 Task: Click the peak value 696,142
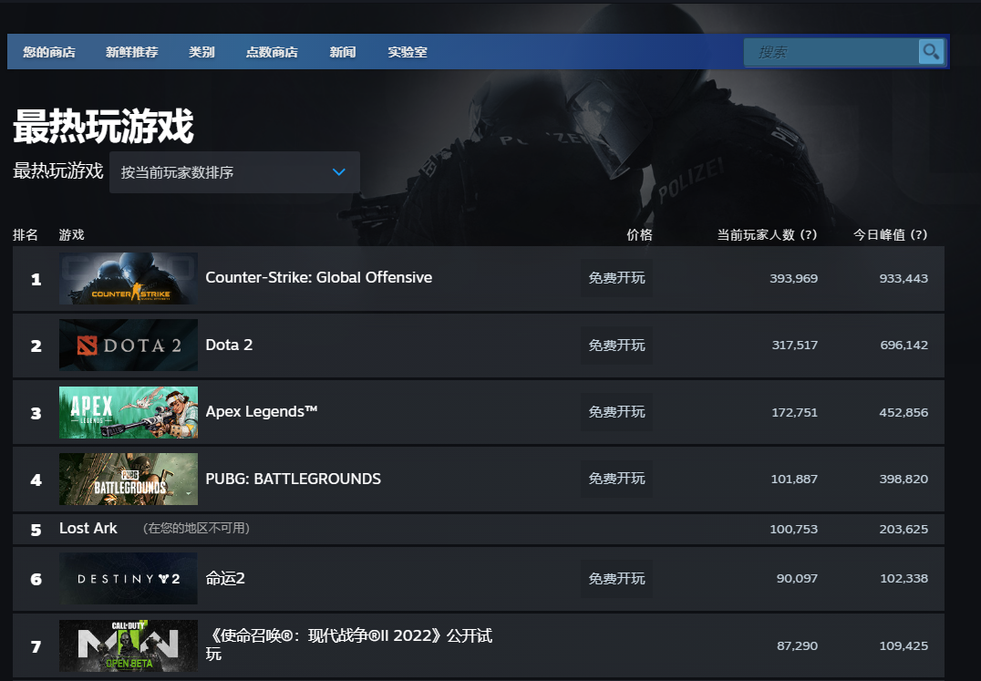coord(904,346)
